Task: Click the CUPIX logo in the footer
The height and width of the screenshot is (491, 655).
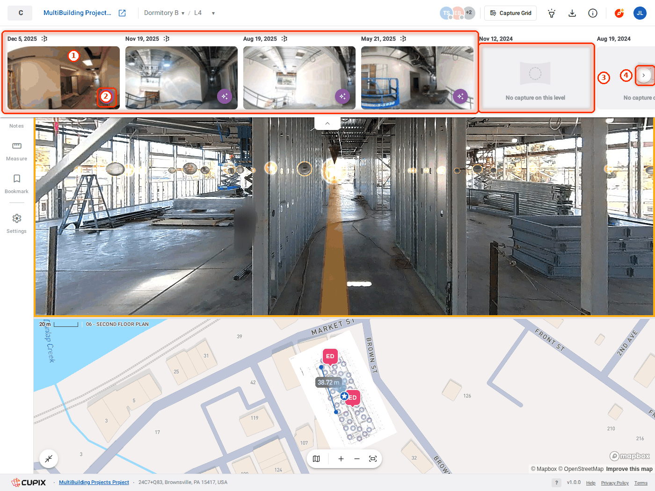Action: point(29,483)
